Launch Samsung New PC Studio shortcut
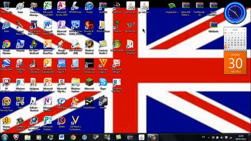Image resolution: width=251 pixels, height=141 pixels. pos(62,66)
